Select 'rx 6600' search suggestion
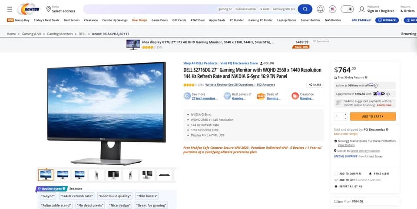This screenshot has width=417, height=209. [x=265, y=9]
